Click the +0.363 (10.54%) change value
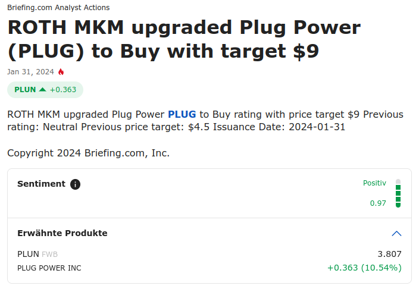This screenshot has width=419, height=292. coord(364,268)
